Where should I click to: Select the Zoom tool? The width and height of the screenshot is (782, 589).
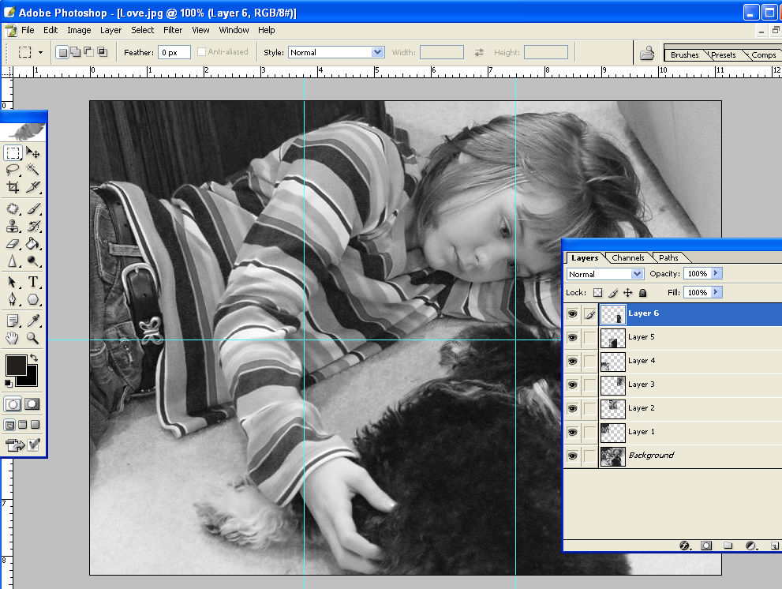pyautogui.click(x=33, y=338)
